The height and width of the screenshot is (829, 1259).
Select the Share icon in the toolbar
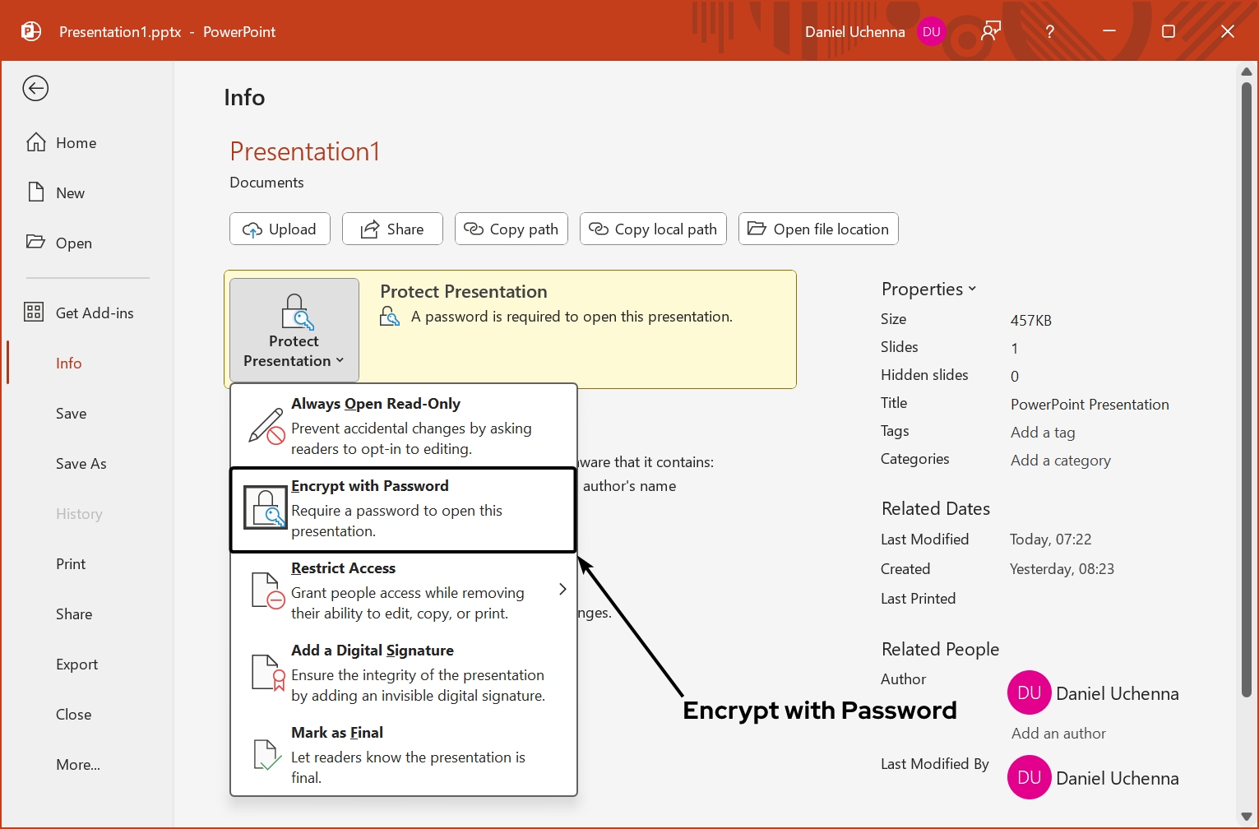click(x=368, y=229)
